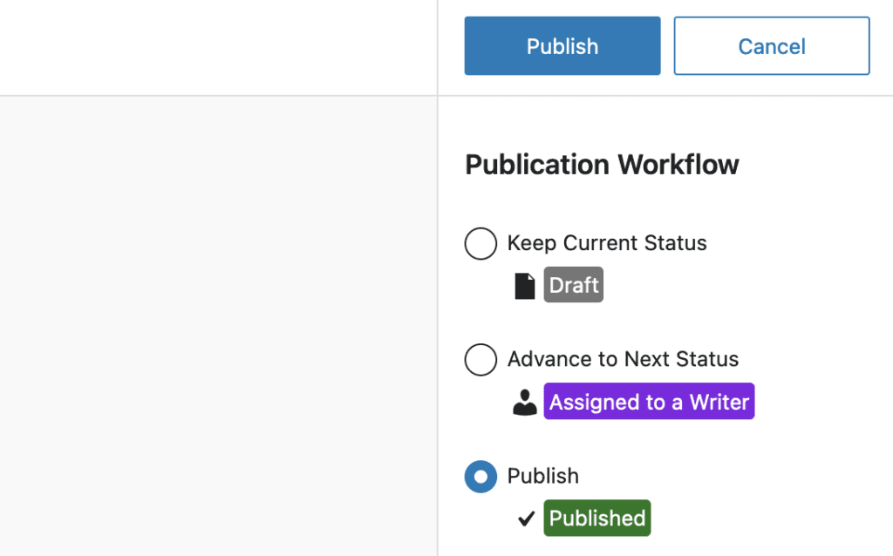Viewport: 893px width, 556px height.
Task: Click the person icon next to Assigned to a Writer
Action: (524, 401)
